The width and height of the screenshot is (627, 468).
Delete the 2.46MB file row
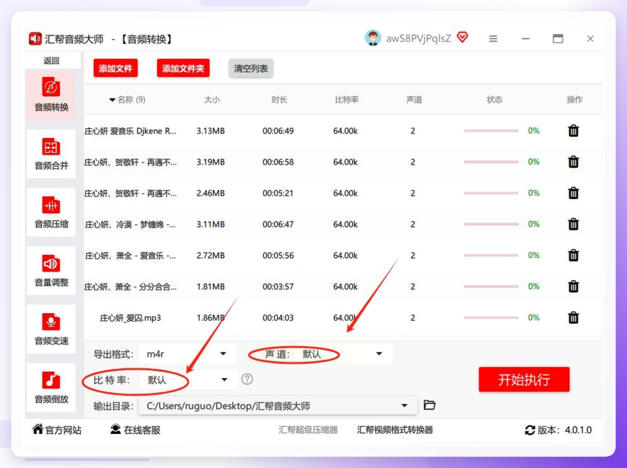(573, 193)
